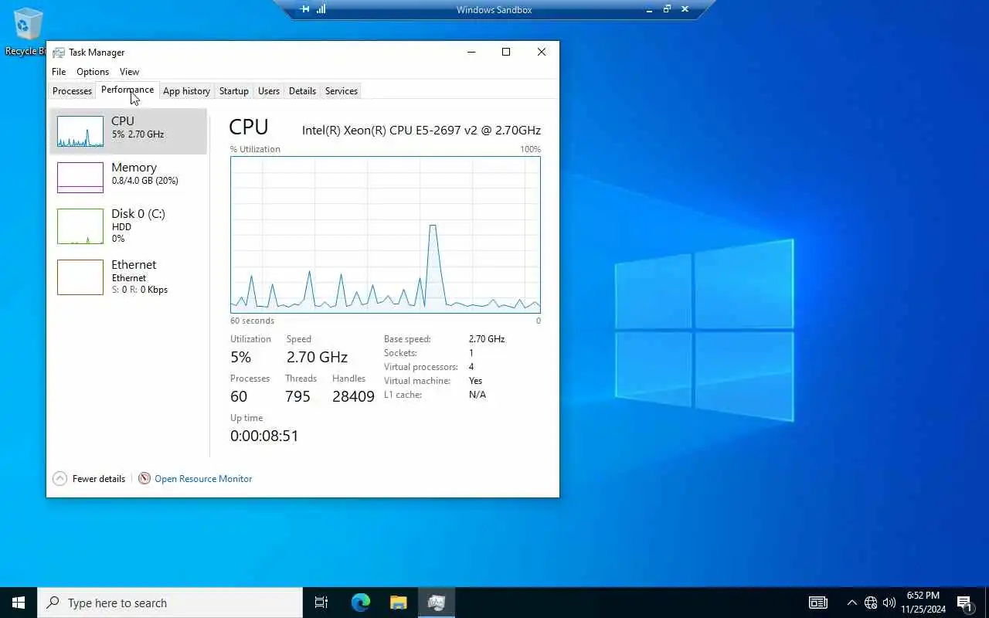Click the Base speed 2.70 GHz value
Viewport: 989px width, 618px height.
(x=487, y=339)
